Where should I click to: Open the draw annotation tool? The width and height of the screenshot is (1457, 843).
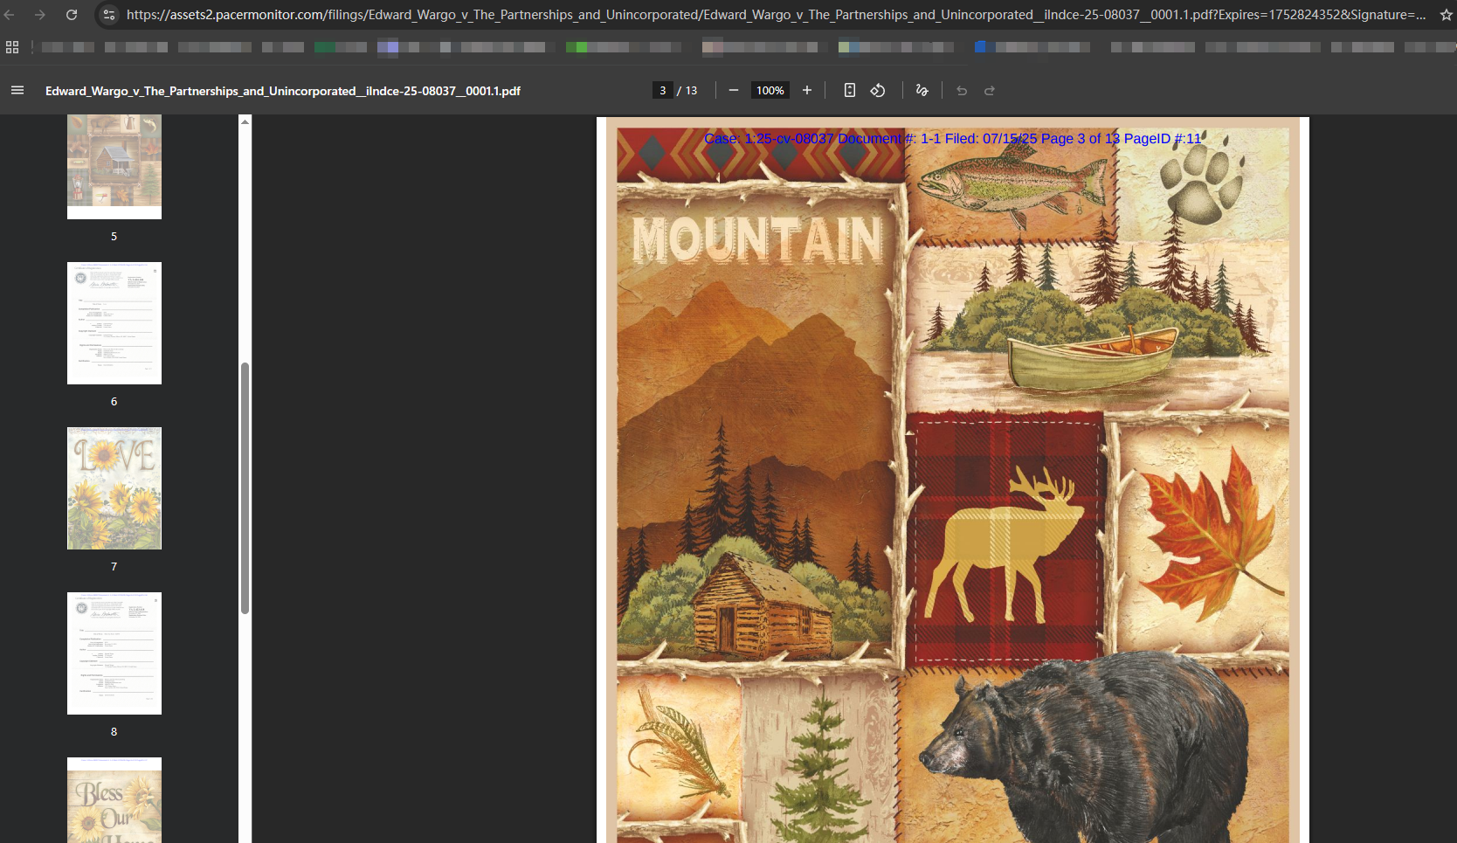[x=922, y=90]
